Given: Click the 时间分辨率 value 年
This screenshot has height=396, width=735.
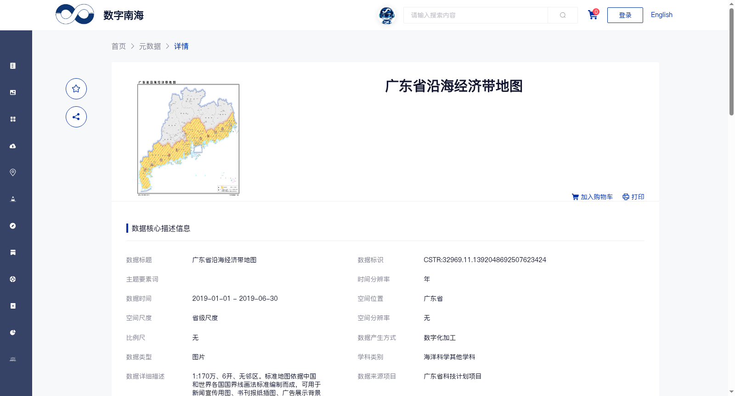Looking at the screenshot, I should tap(427, 279).
